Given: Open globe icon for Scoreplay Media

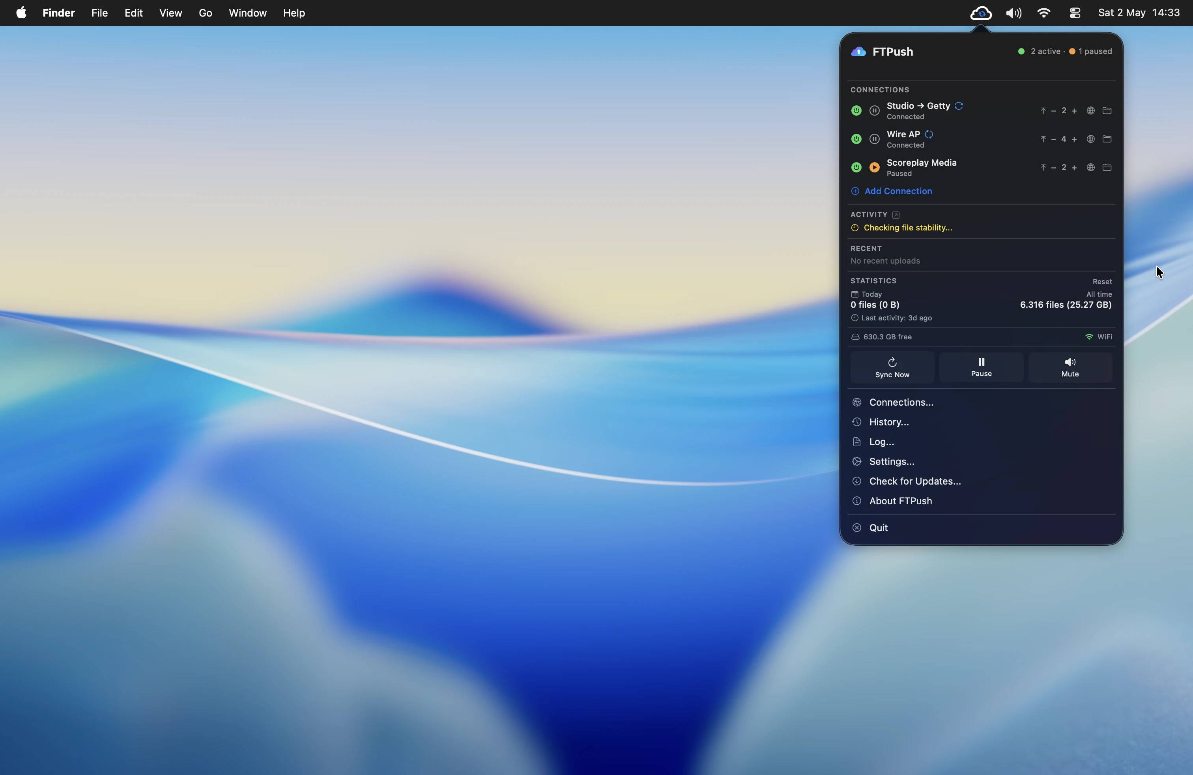Looking at the screenshot, I should 1090,167.
